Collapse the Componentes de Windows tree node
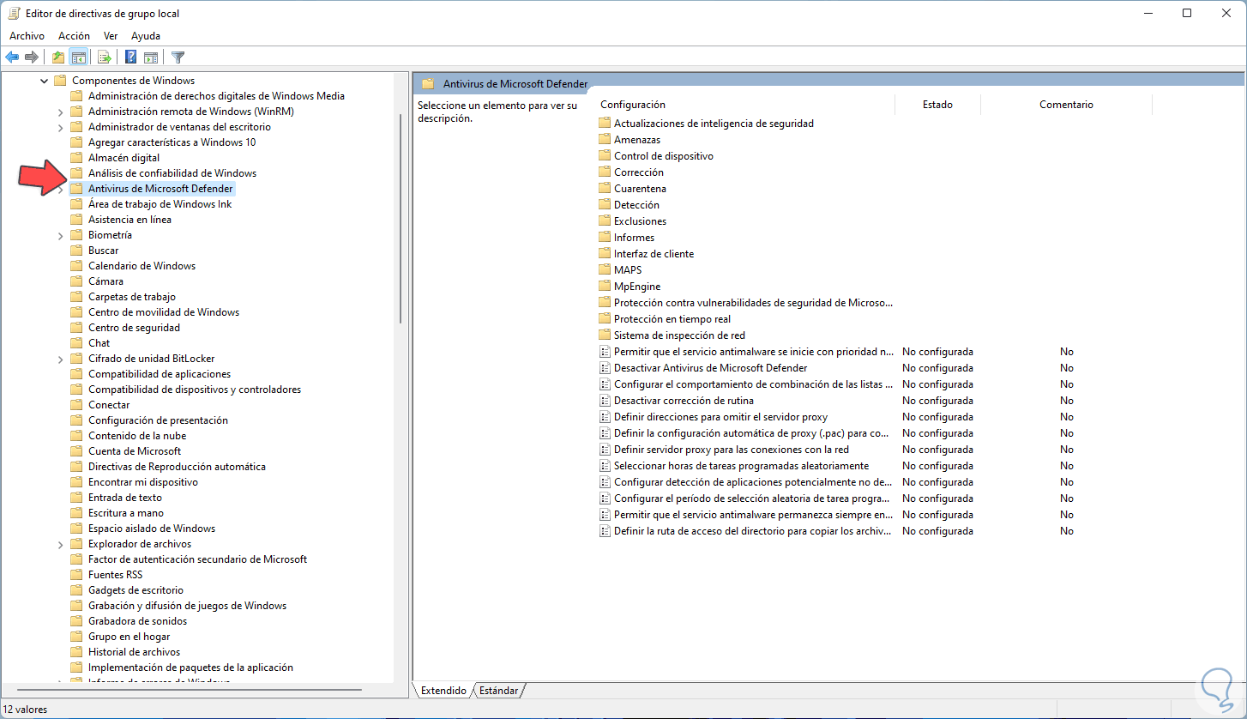The height and width of the screenshot is (719, 1247). coord(45,81)
